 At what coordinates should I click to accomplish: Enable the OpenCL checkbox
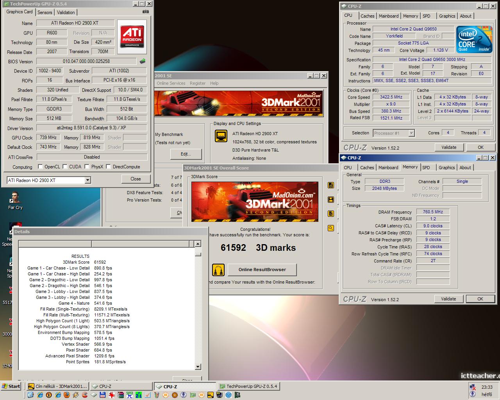[x=40, y=167]
